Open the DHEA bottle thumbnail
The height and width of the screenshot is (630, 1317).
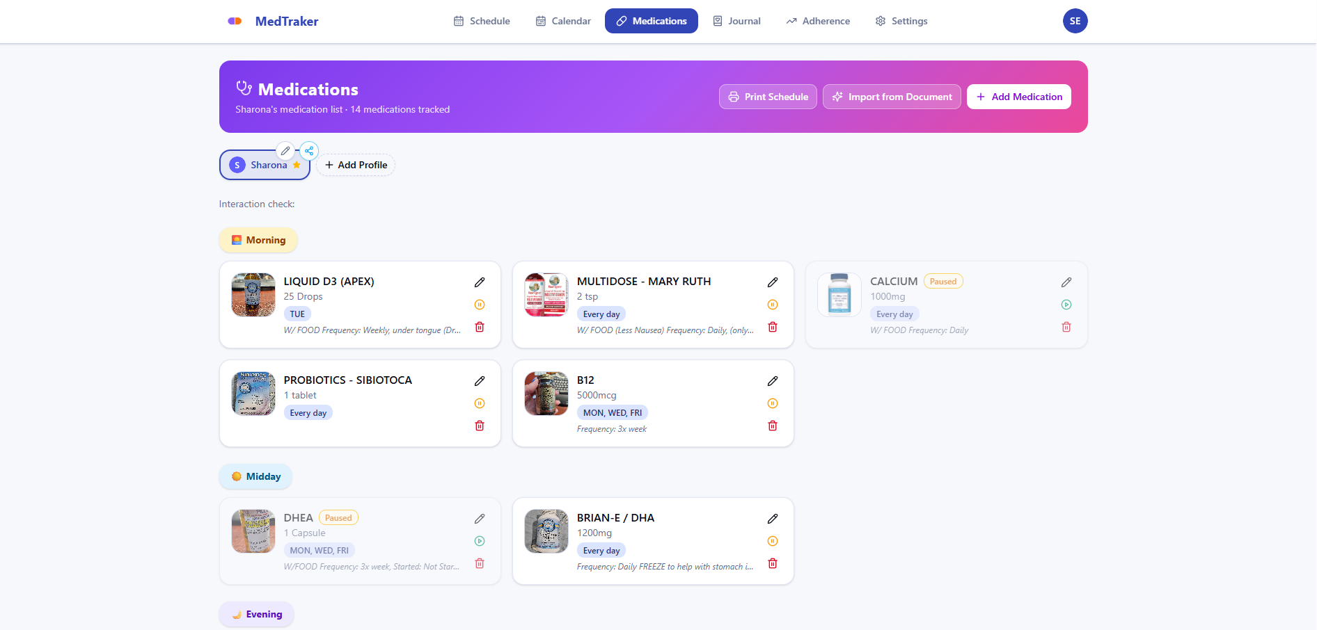point(253,531)
